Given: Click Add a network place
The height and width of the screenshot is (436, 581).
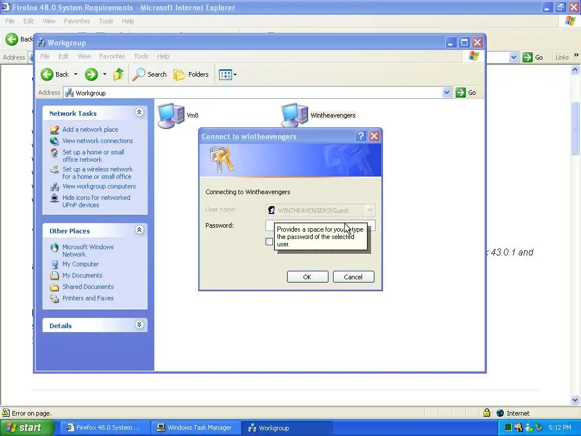Looking at the screenshot, I should (x=90, y=129).
